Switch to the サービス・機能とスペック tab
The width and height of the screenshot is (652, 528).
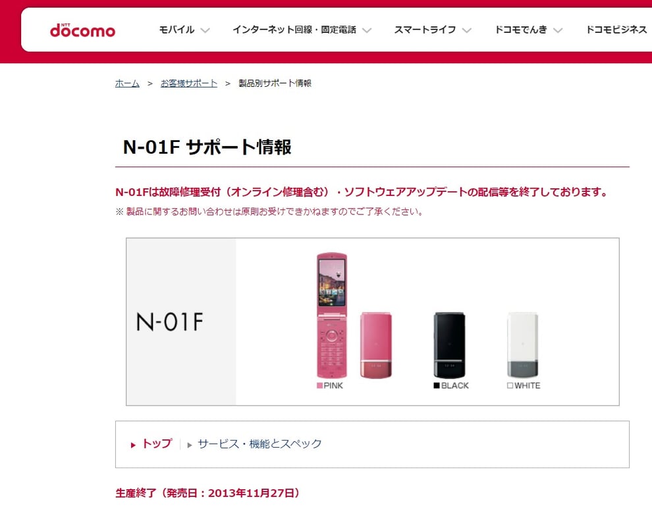pos(259,444)
